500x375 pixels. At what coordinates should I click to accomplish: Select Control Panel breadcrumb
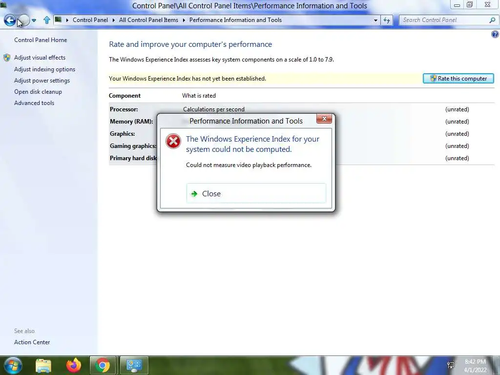pos(90,20)
